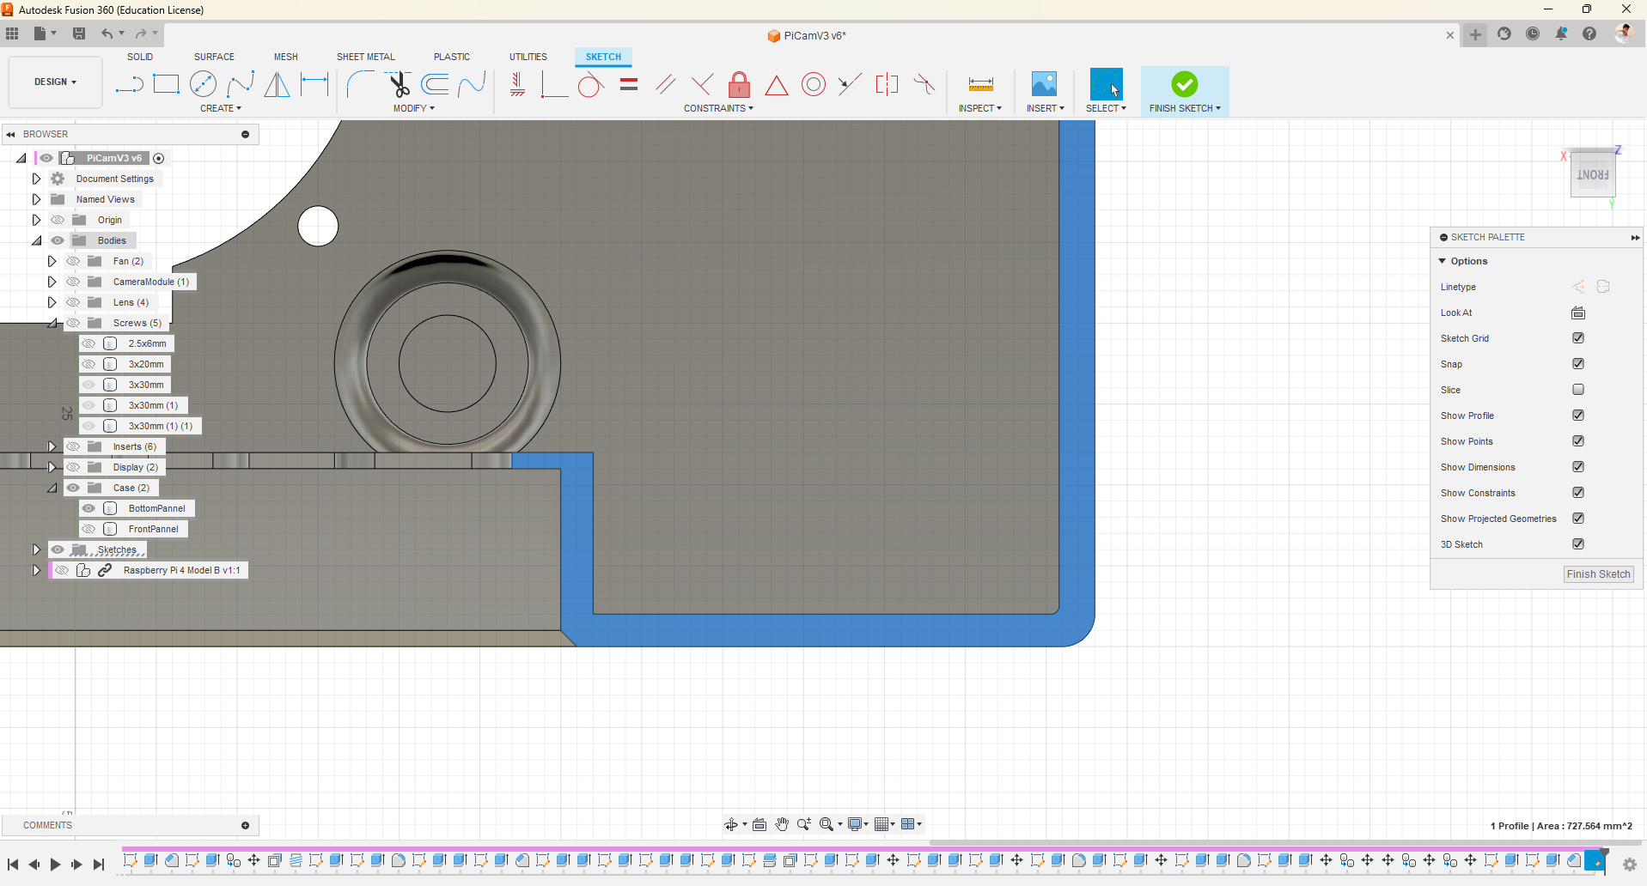Toggle visibility of Bodies folder
The width and height of the screenshot is (1647, 886).
pyautogui.click(x=58, y=240)
